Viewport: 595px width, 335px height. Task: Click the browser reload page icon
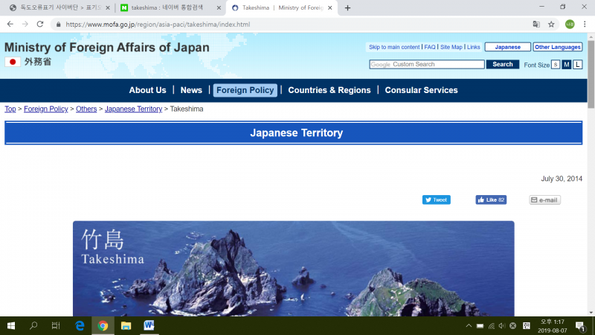(40, 24)
